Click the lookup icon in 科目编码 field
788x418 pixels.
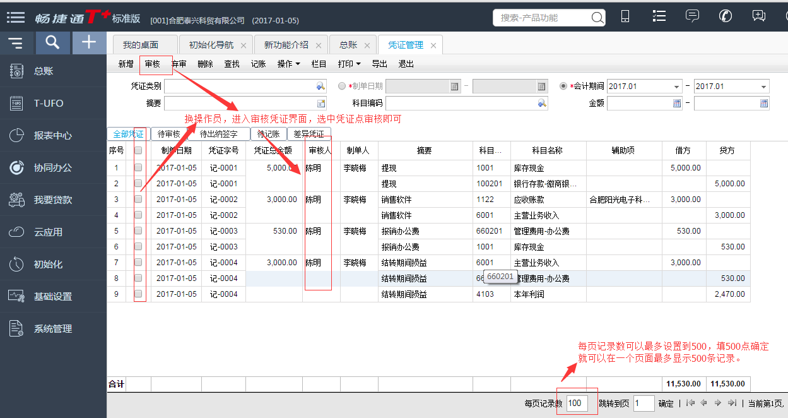click(x=542, y=104)
